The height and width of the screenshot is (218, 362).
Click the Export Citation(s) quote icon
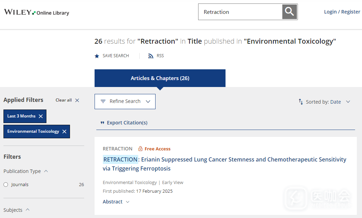[x=102, y=123]
